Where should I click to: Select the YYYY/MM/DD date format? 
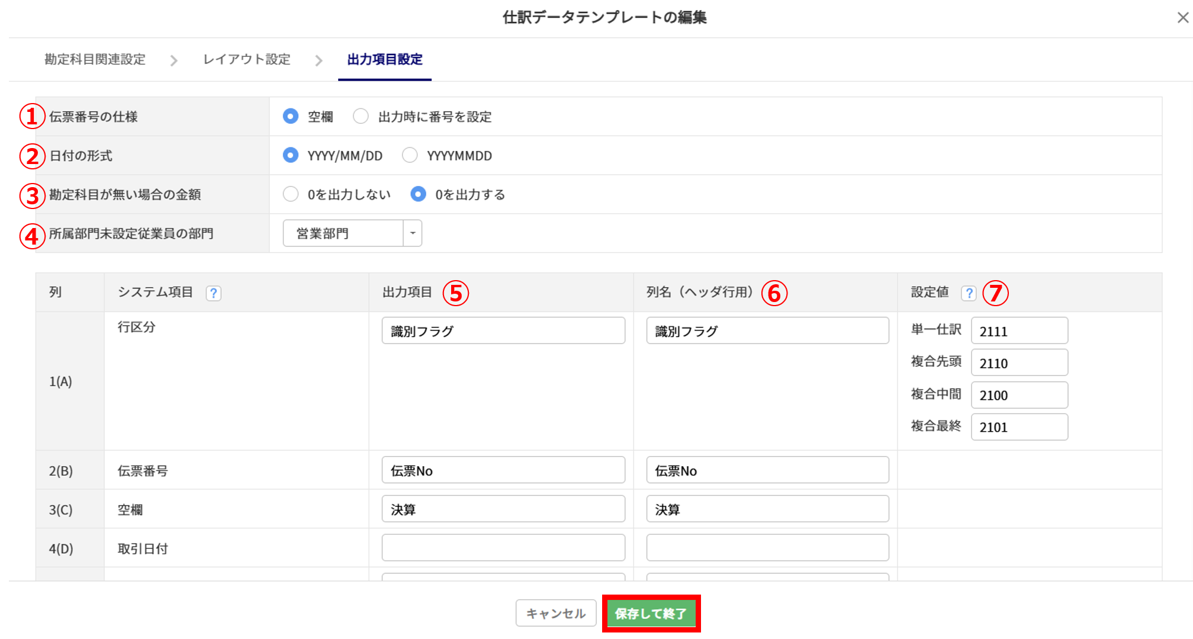point(290,156)
